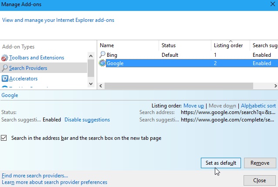
Task: Sort by Search suggestions column header
Action: point(264,45)
